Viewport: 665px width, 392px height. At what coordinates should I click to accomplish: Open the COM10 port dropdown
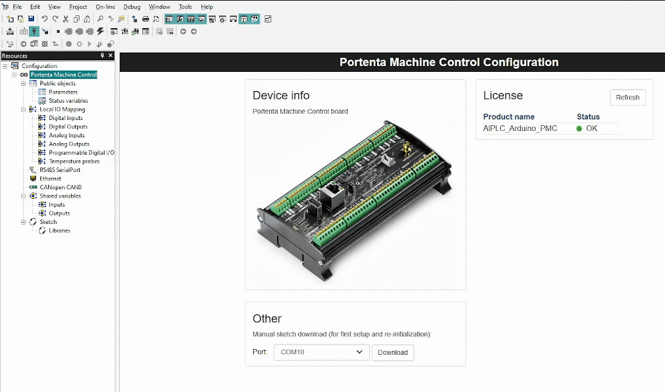360,352
